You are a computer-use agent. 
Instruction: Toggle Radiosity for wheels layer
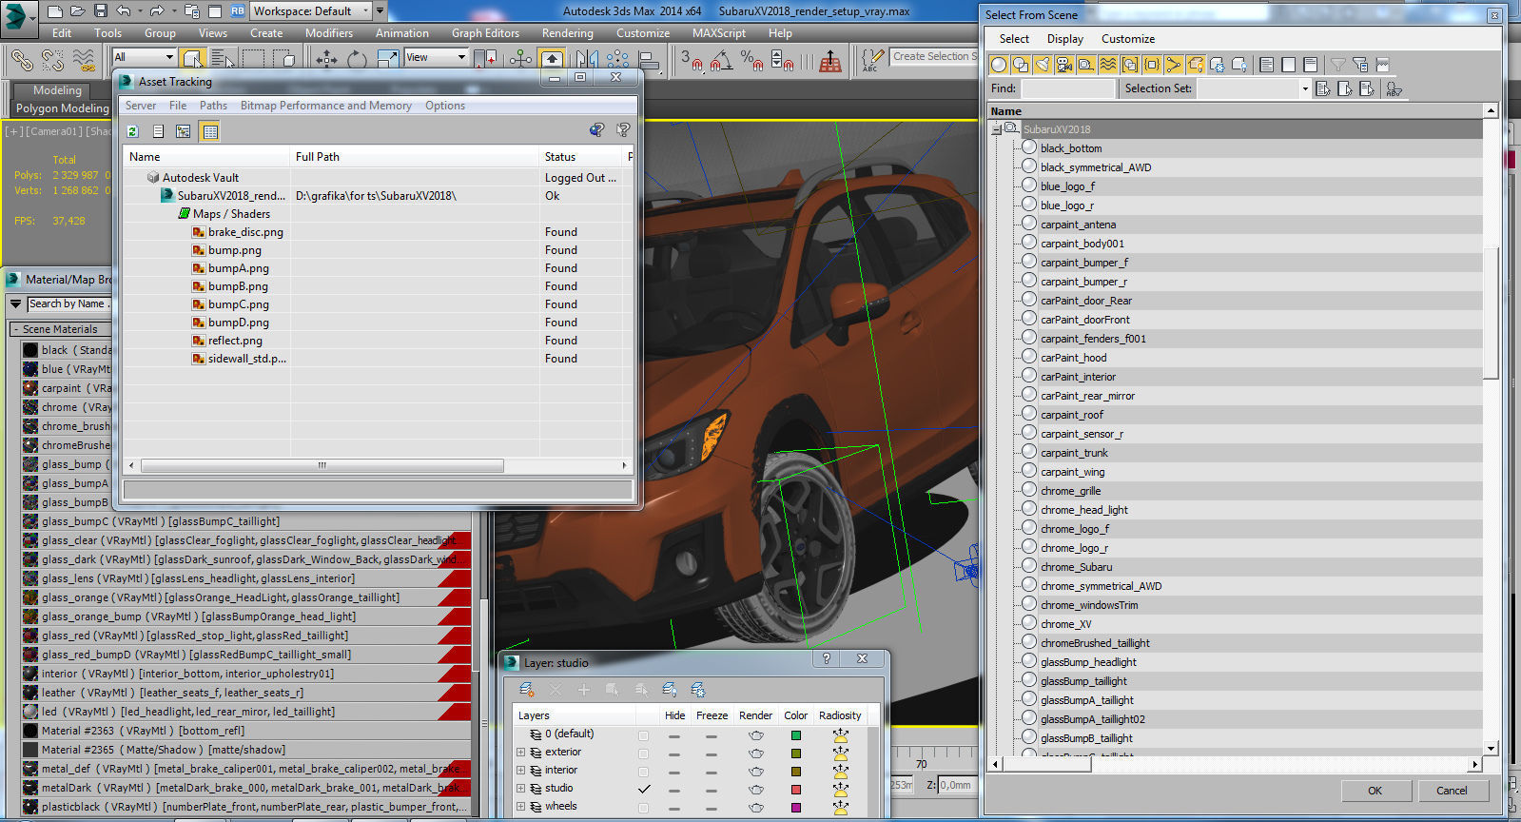tap(840, 807)
